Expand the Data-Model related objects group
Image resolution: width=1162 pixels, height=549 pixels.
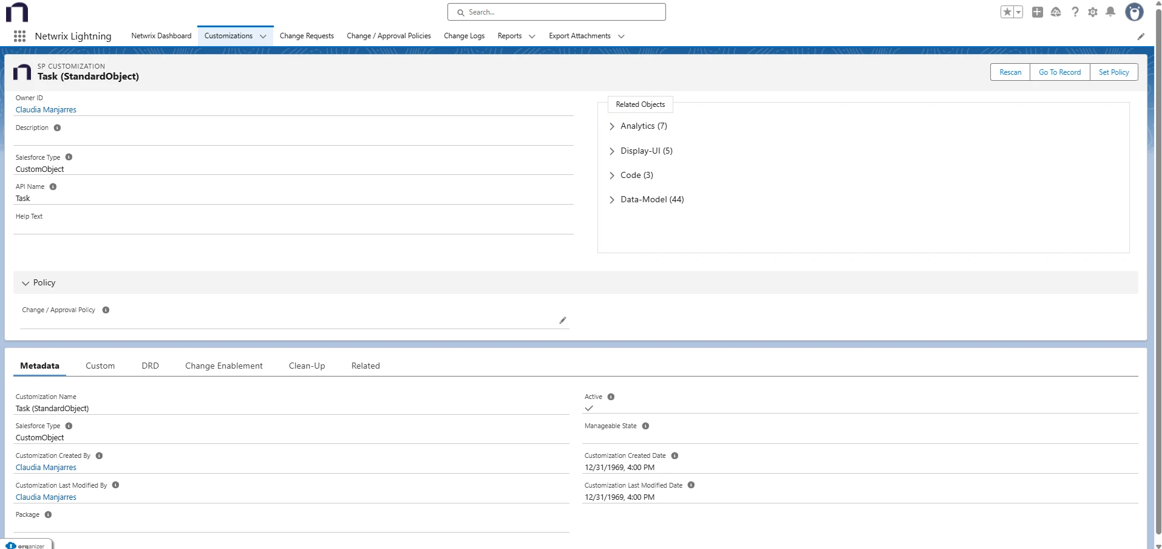coord(613,200)
